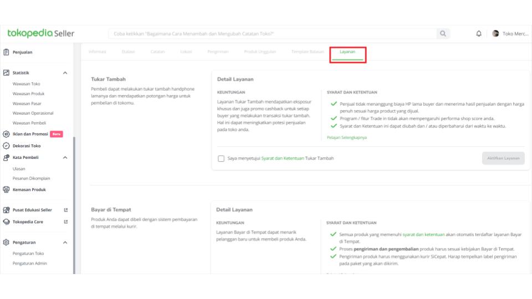
Task: Open the Pengiriman tab
Action: [218, 52]
